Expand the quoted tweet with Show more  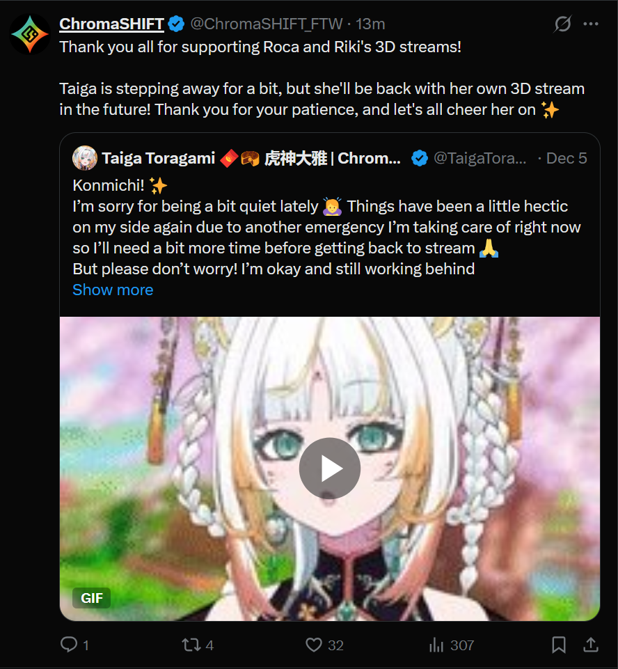pyautogui.click(x=113, y=290)
